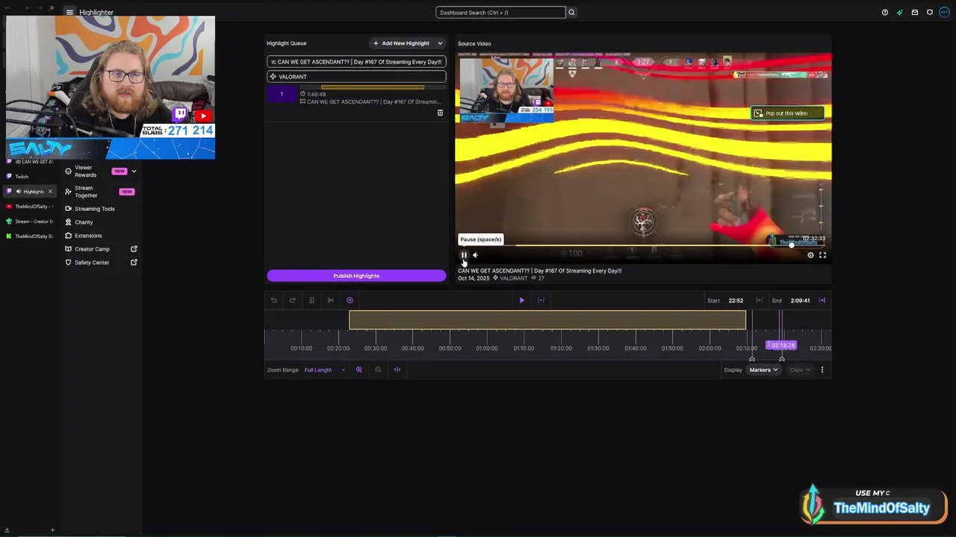The height and width of the screenshot is (537, 956).
Task: Click the yellow selected timeline segment
Action: 547,320
